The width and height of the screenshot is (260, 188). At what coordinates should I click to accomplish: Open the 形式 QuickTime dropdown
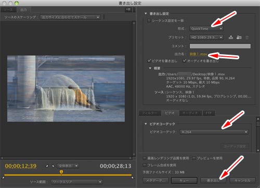coord(206,29)
